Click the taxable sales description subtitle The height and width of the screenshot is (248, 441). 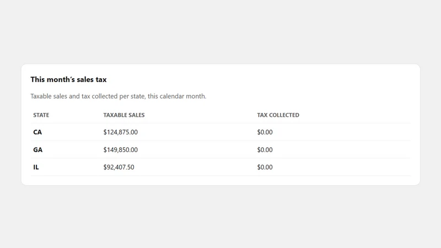[x=119, y=96]
